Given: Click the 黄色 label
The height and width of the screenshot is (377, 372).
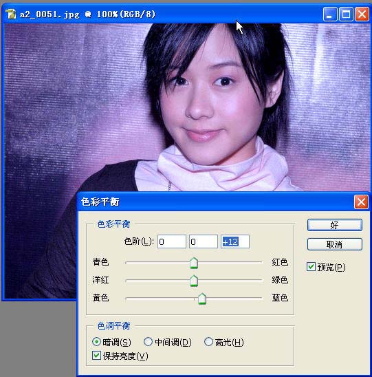Looking at the screenshot, I should [100, 298].
